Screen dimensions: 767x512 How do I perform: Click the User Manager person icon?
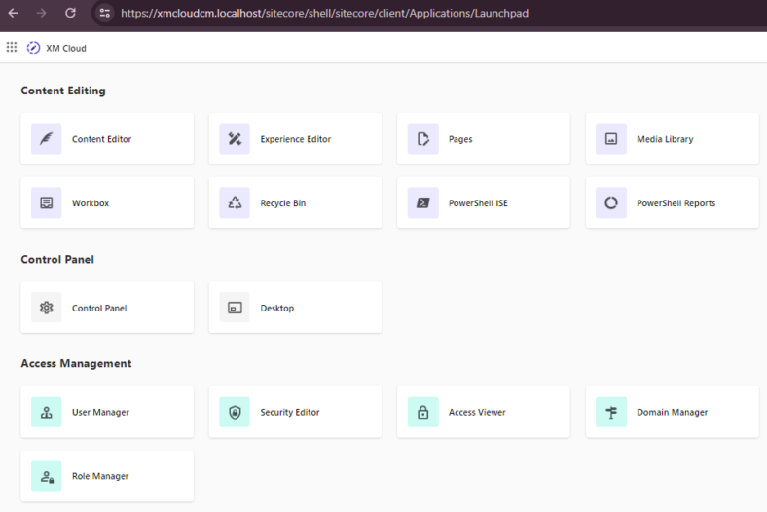point(47,413)
